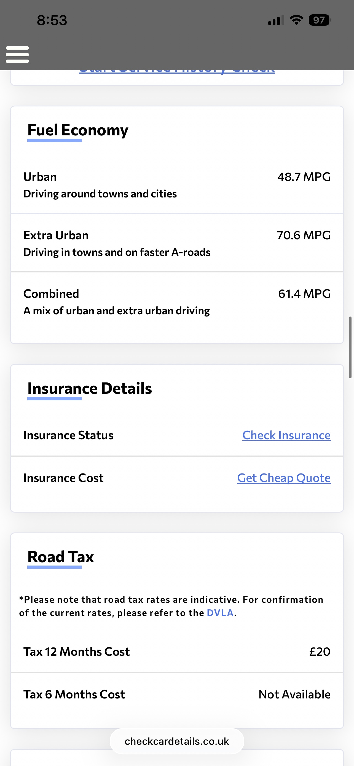Tap the 48.7 MPG urban value
Screen dimensions: 354x766
pos(304,177)
